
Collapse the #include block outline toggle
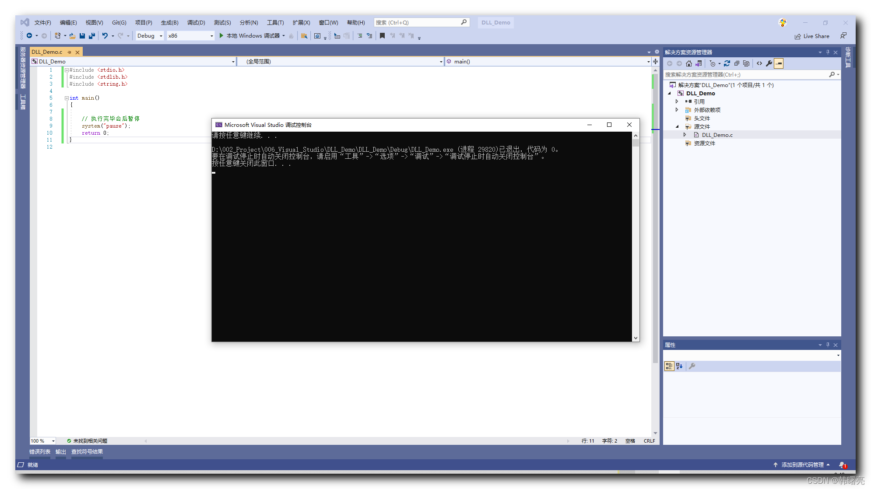[67, 70]
